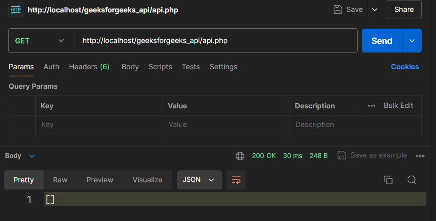The height and width of the screenshot is (221, 436).
Task: Expand the response Body dropdown chevron
Action: point(32,156)
